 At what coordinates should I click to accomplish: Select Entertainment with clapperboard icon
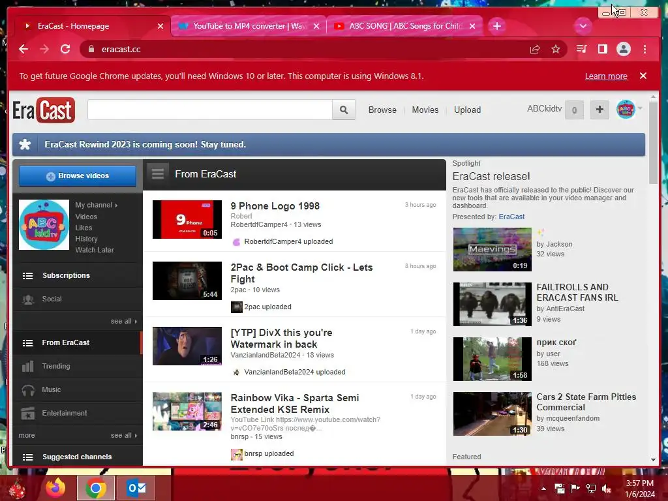(78, 413)
